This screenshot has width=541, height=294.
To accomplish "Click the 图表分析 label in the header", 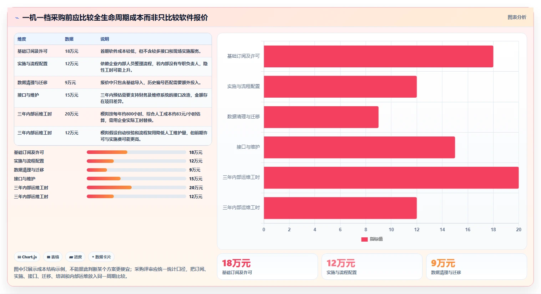I will [x=517, y=17].
